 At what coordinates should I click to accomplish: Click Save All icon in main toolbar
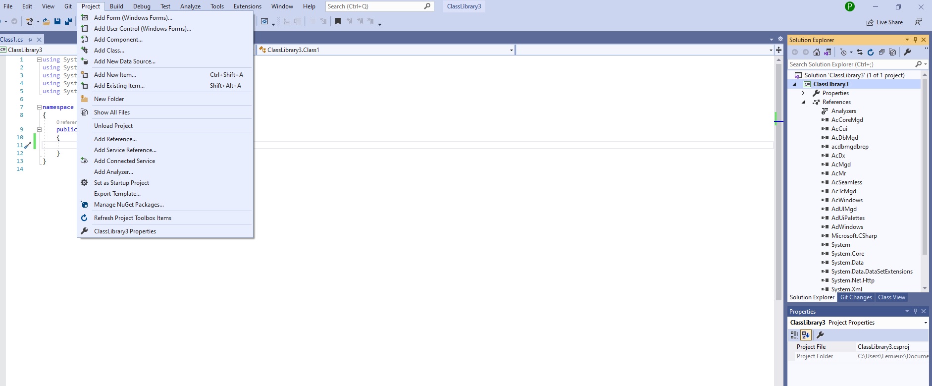[68, 21]
